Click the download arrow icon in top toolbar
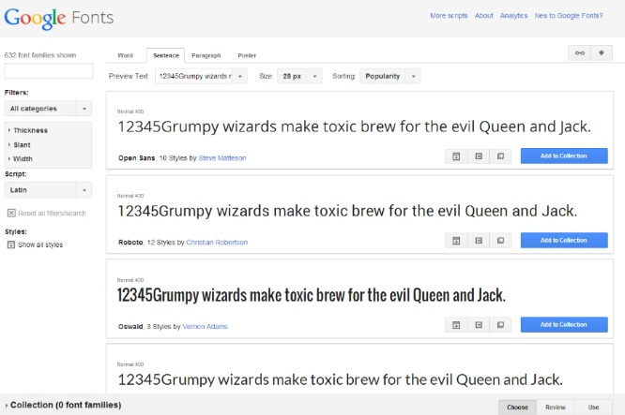This screenshot has height=415, width=625. click(602, 52)
